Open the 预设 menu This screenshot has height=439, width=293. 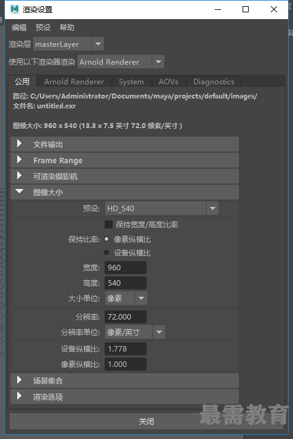tap(43, 28)
